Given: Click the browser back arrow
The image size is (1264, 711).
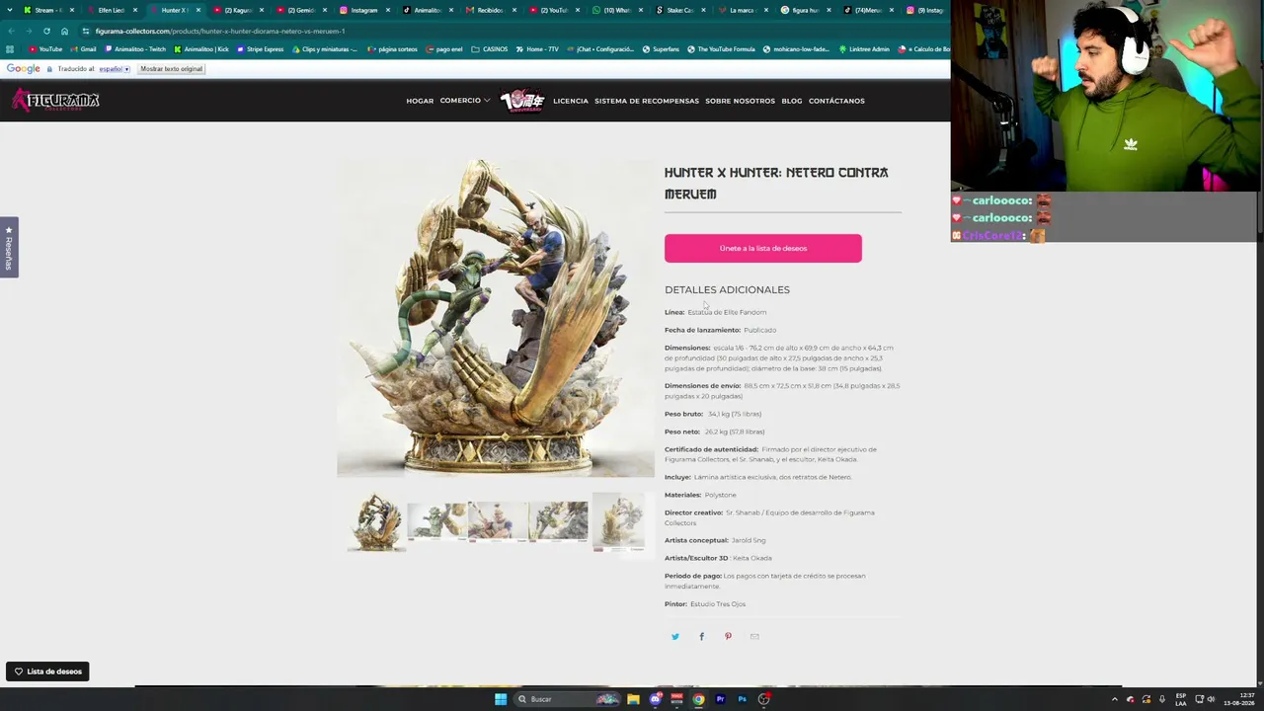Looking at the screenshot, I should point(10,31).
